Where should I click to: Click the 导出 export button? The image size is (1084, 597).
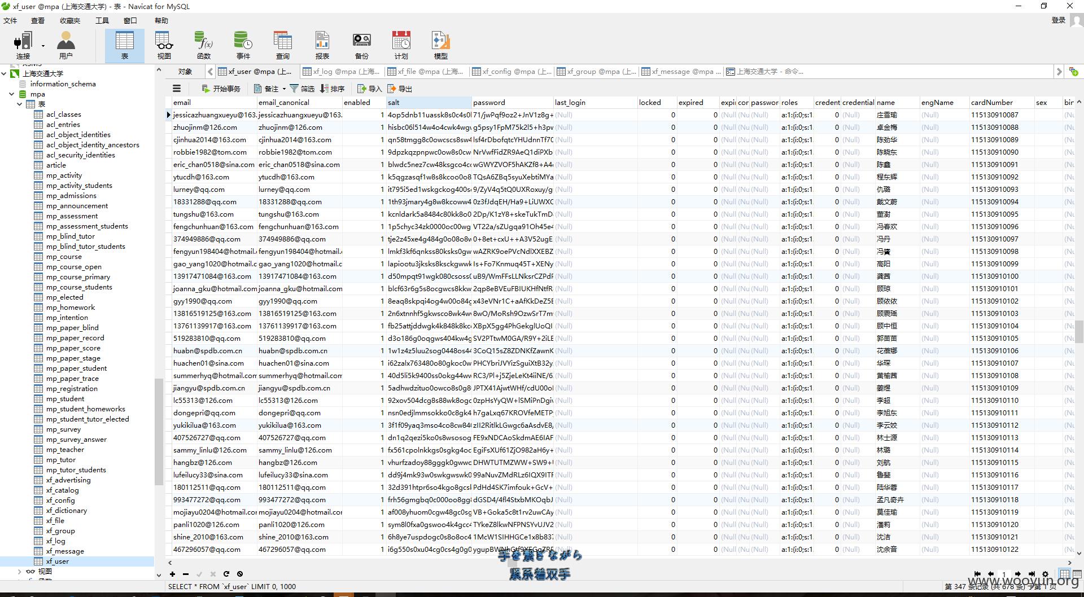point(400,89)
